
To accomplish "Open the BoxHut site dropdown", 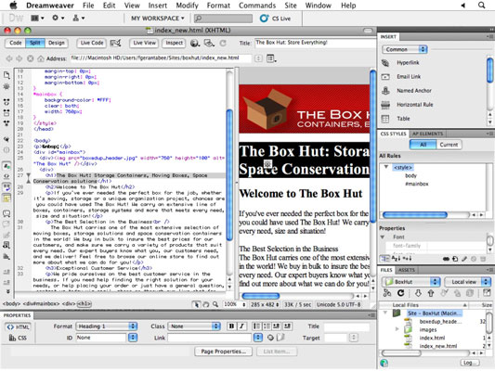I will point(410,281).
